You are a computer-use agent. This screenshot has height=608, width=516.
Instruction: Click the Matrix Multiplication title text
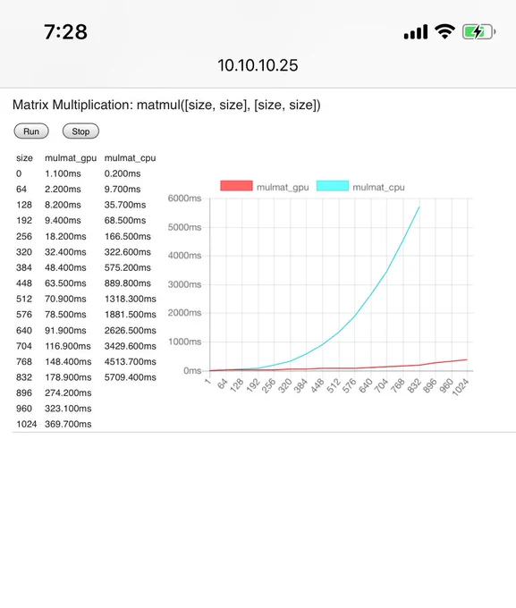pyautogui.click(x=166, y=106)
